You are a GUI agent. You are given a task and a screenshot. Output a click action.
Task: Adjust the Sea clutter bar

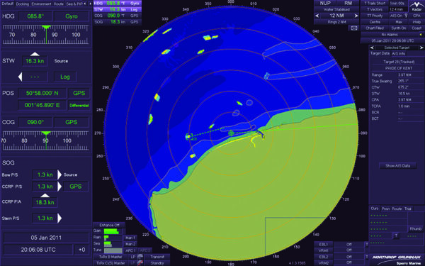pos(113,244)
